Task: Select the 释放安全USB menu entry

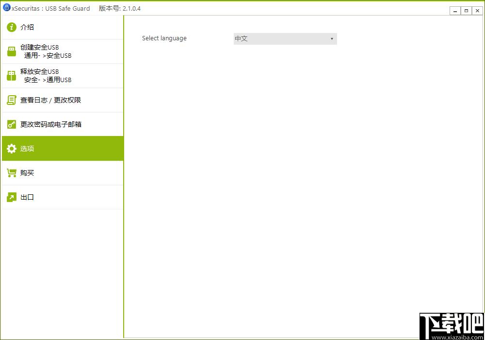Action: [x=63, y=76]
